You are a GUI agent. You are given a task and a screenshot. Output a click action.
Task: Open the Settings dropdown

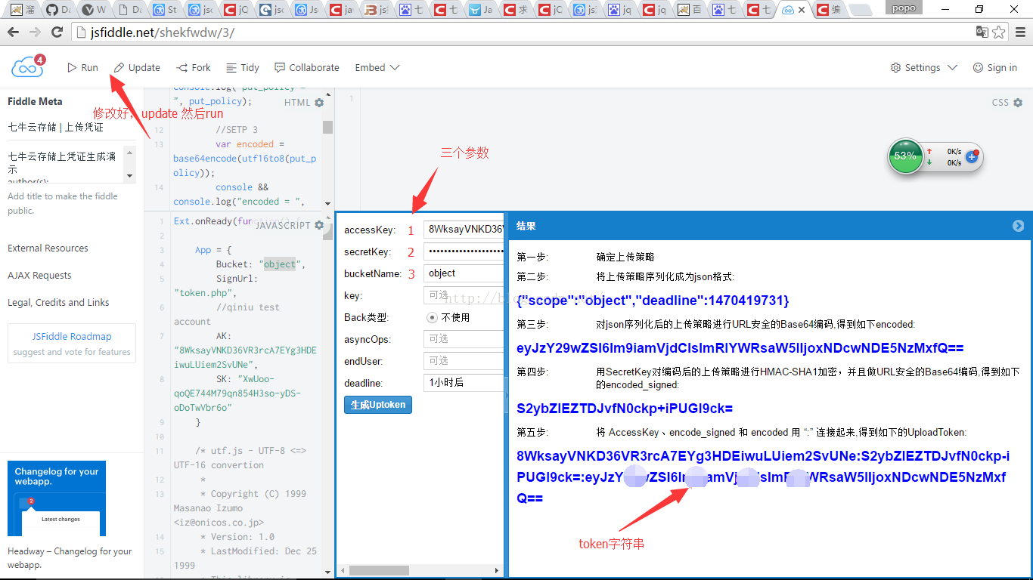pos(924,67)
